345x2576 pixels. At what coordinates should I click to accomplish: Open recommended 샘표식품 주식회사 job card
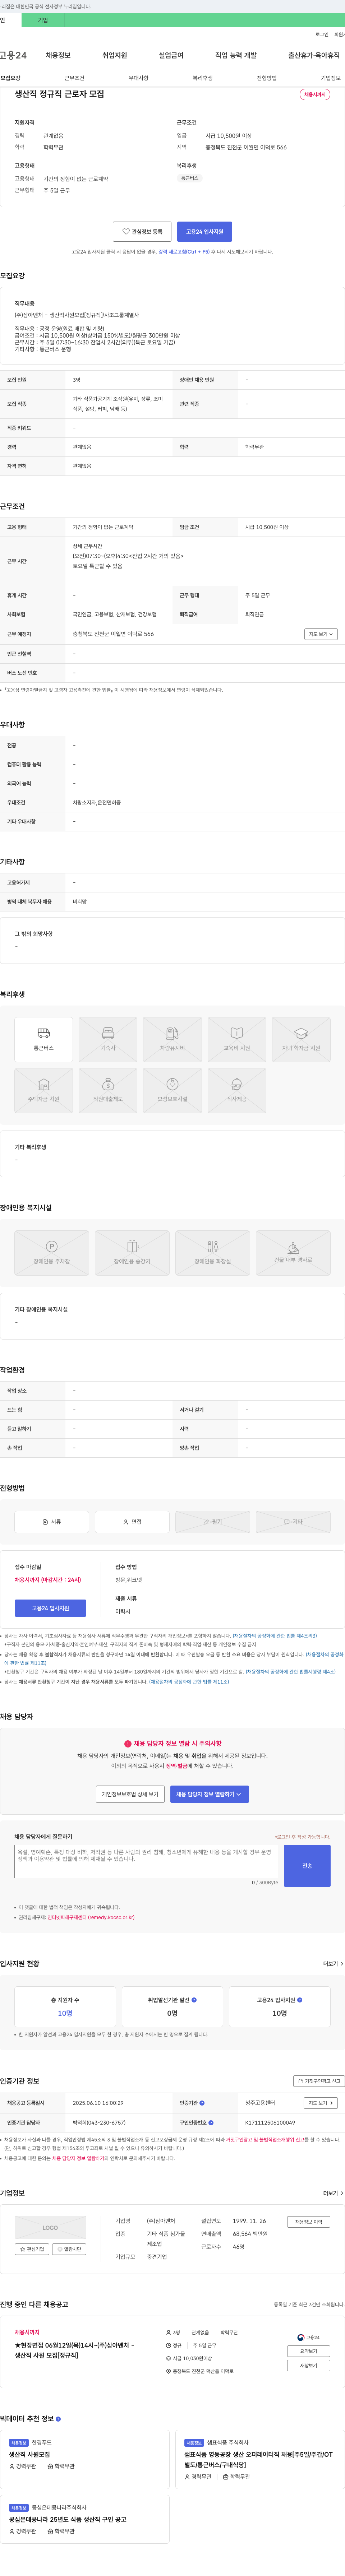point(260,2459)
